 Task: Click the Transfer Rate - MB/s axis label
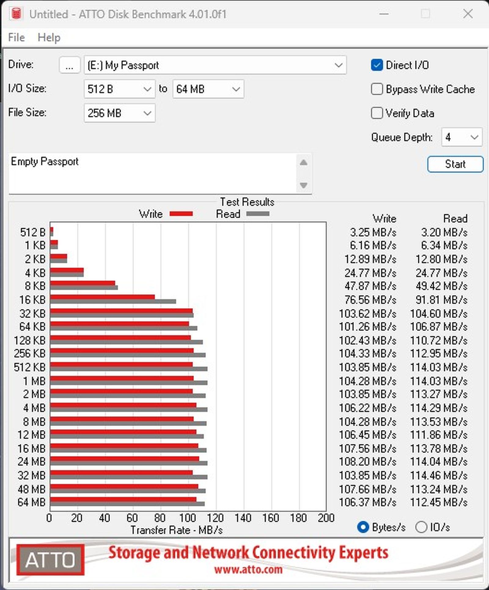(x=177, y=530)
